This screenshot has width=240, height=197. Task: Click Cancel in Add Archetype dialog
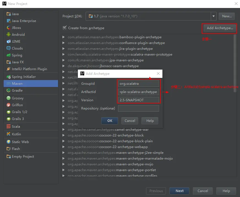(x=130, y=121)
